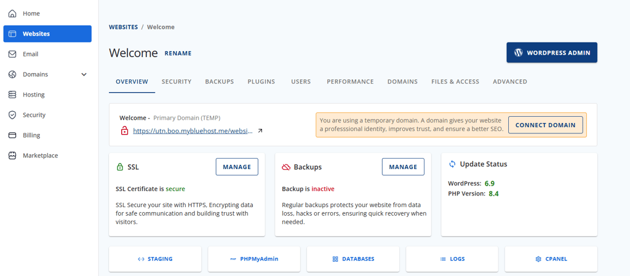630x276 pixels.
Task: Select Websites in the sidebar
Action: point(47,34)
